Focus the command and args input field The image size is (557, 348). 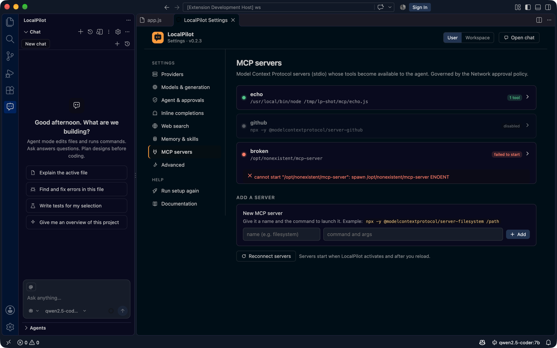pos(413,234)
